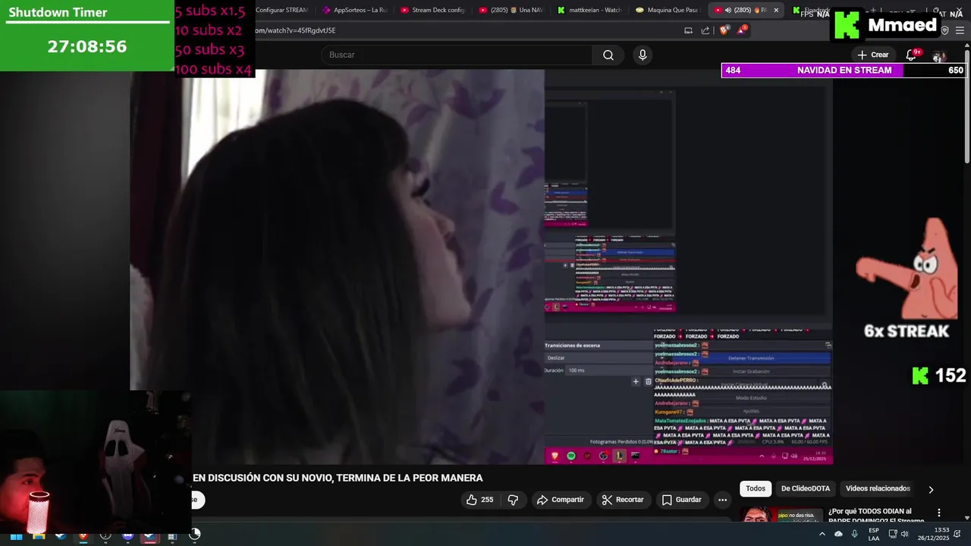Switch to the AppSorteos tab
Screen dimensions: 971x546
[x=354, y=10]
